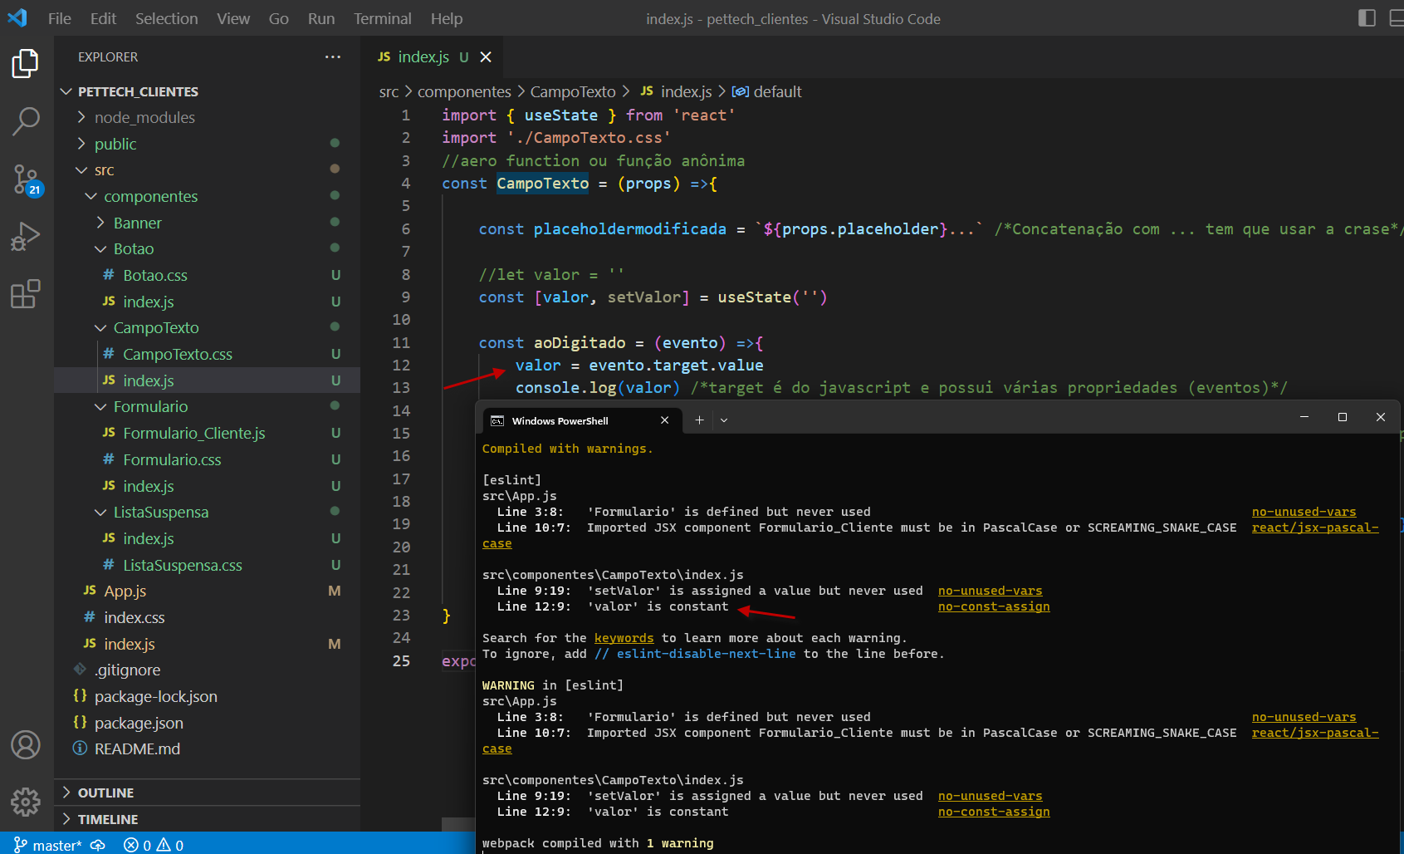Click CampoTexto breadcrumb segment
This screenshot has width=1404, height=854.
pyautogui.click(x=573, y=91)
